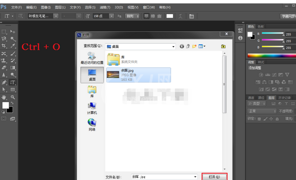
Task: Select the Hand tool
Action: 4,97
